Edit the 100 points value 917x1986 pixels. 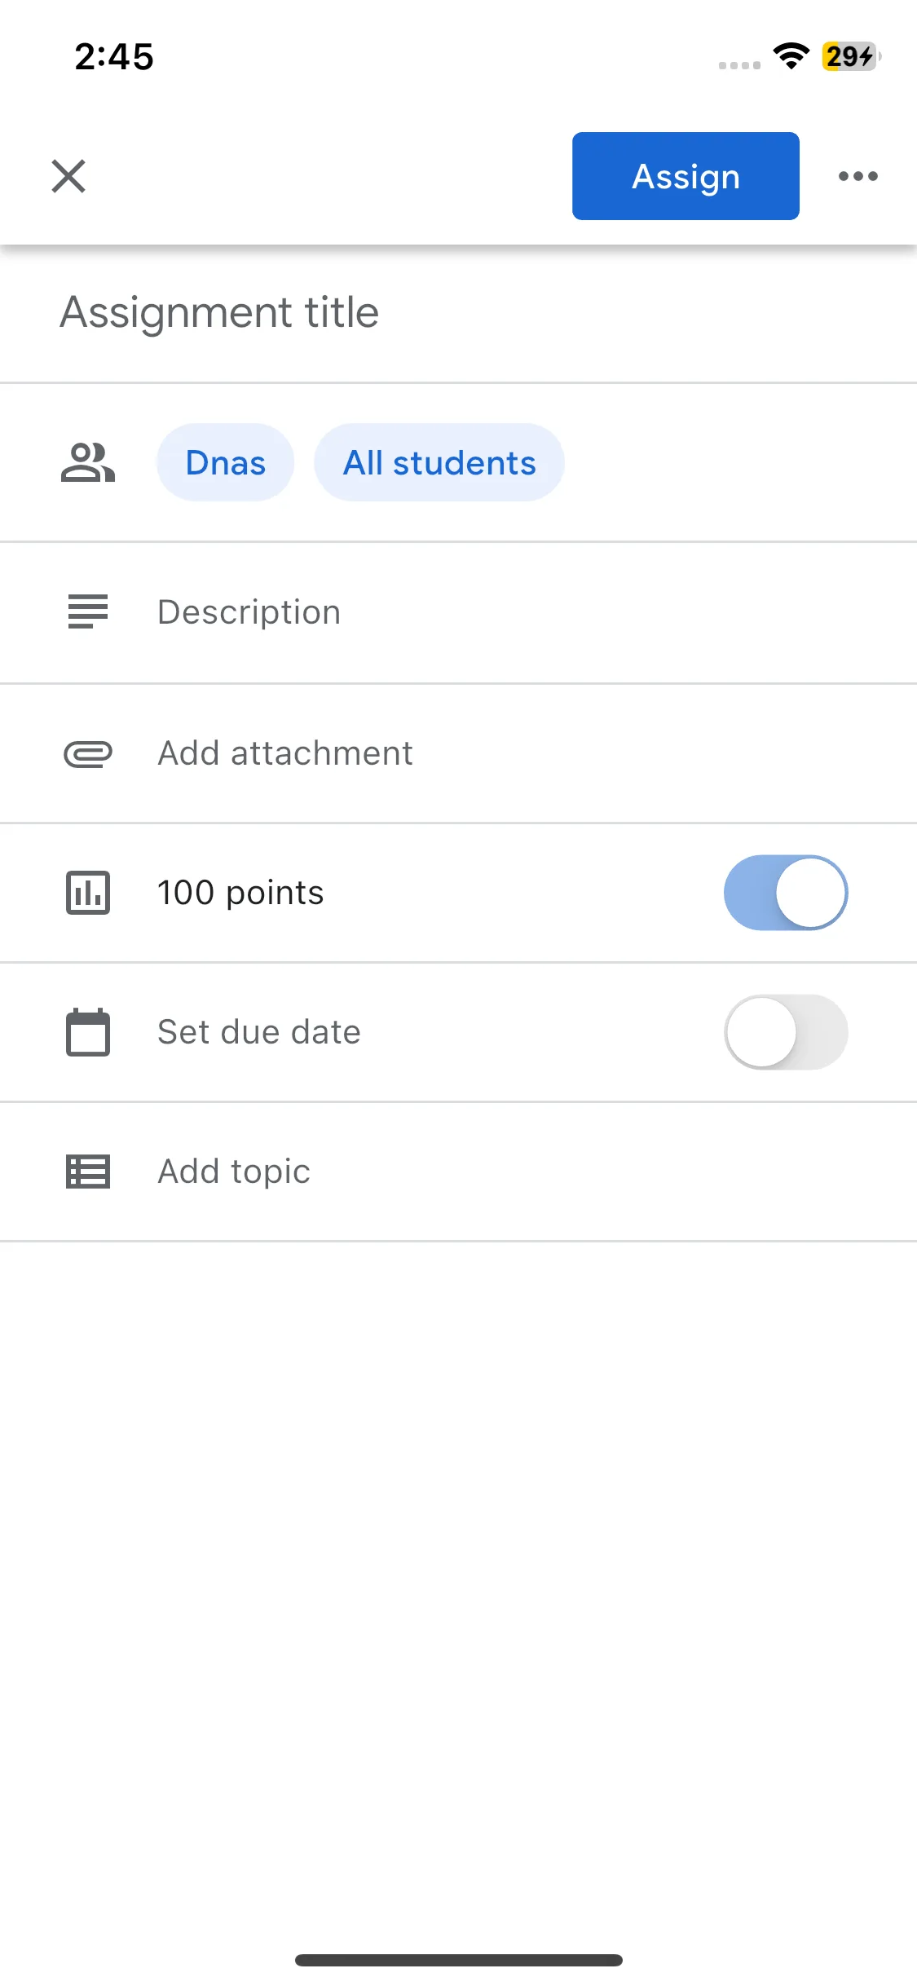pyautogui.click(x=240, y=893)
